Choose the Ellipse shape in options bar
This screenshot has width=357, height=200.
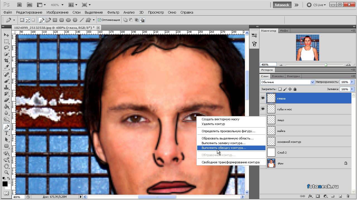coord(68,20)
